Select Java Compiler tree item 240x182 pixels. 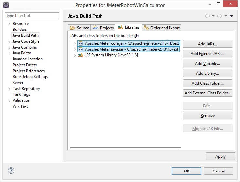(25, 47)
